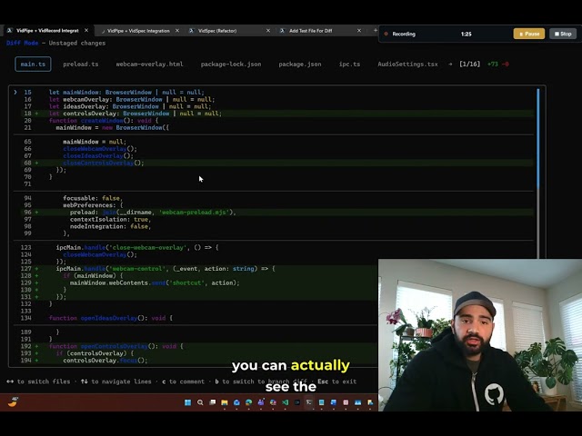Click line 134 openIdeasOverlay function
The image size is (582, 436).
(x=111, y=318)
